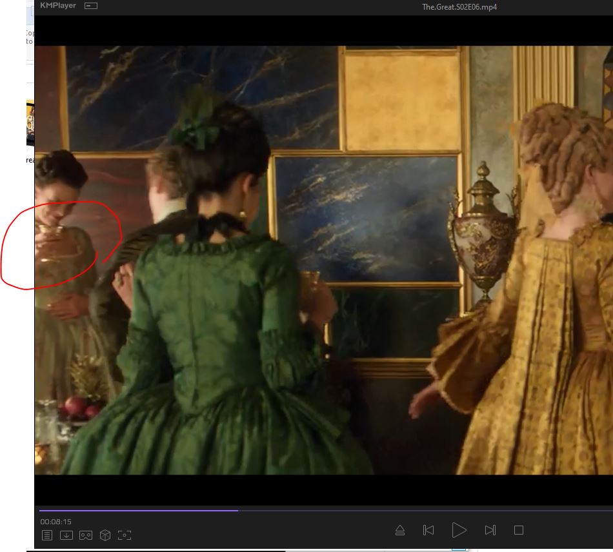Click the download icon in bottom toolbar

(x=66, y=535)
